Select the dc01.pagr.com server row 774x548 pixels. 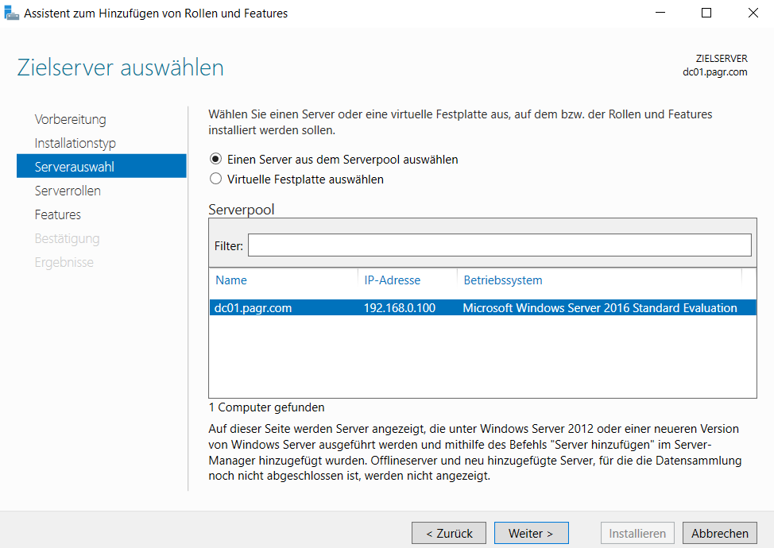(483, 308)
